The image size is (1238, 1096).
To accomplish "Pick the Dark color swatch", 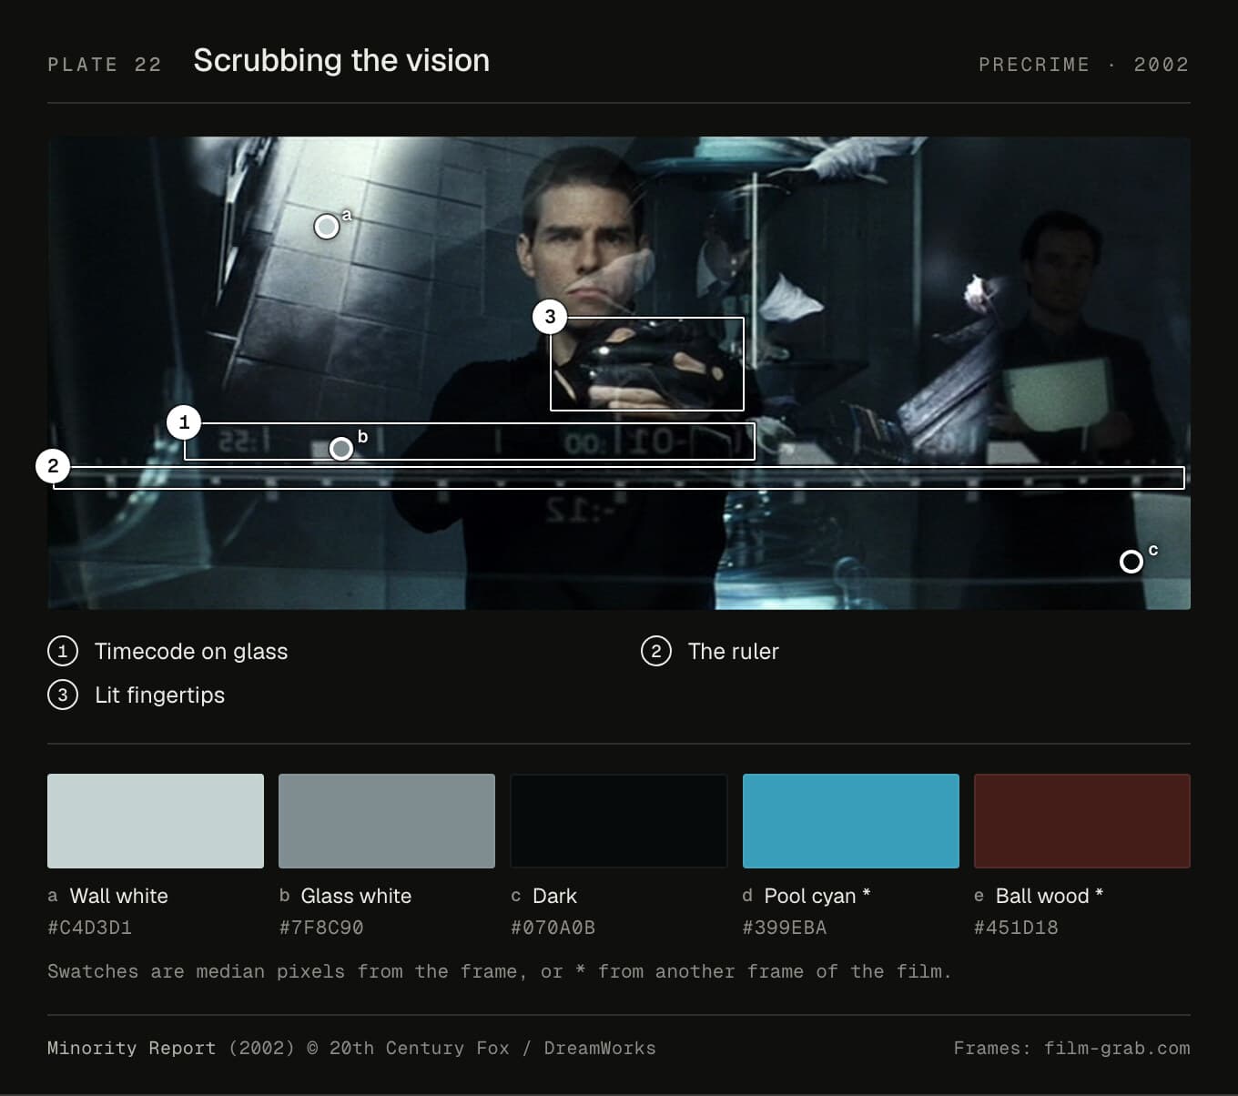I will tap(619, 821).
